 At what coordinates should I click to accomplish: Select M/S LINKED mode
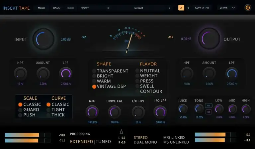[x=174, y=138]
